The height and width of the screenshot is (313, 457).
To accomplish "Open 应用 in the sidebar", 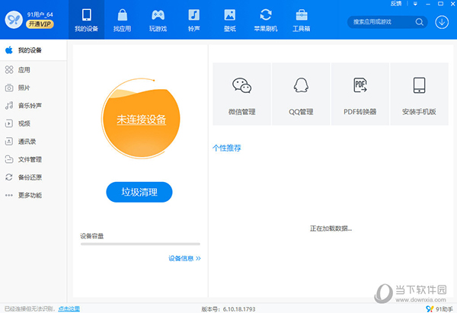I will [34, 69].
